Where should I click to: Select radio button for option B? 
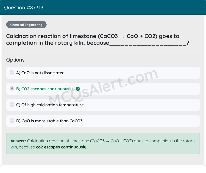(x=12, y=88)
